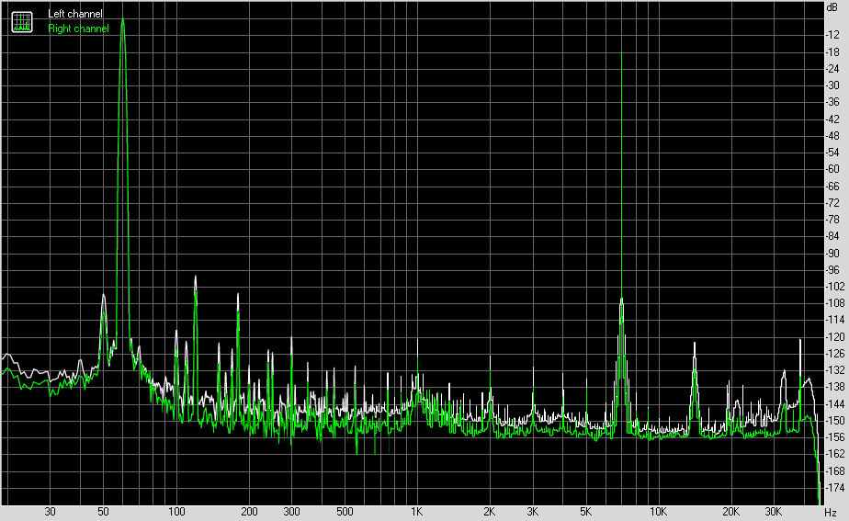
Task: Click the -102 dB axis value
Action: pos(834,287)
